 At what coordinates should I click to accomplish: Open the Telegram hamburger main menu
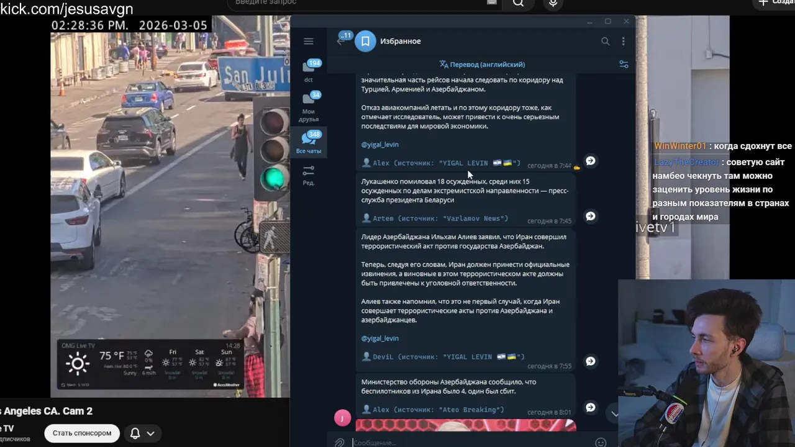pyautogui.click(x=309, y=42)
